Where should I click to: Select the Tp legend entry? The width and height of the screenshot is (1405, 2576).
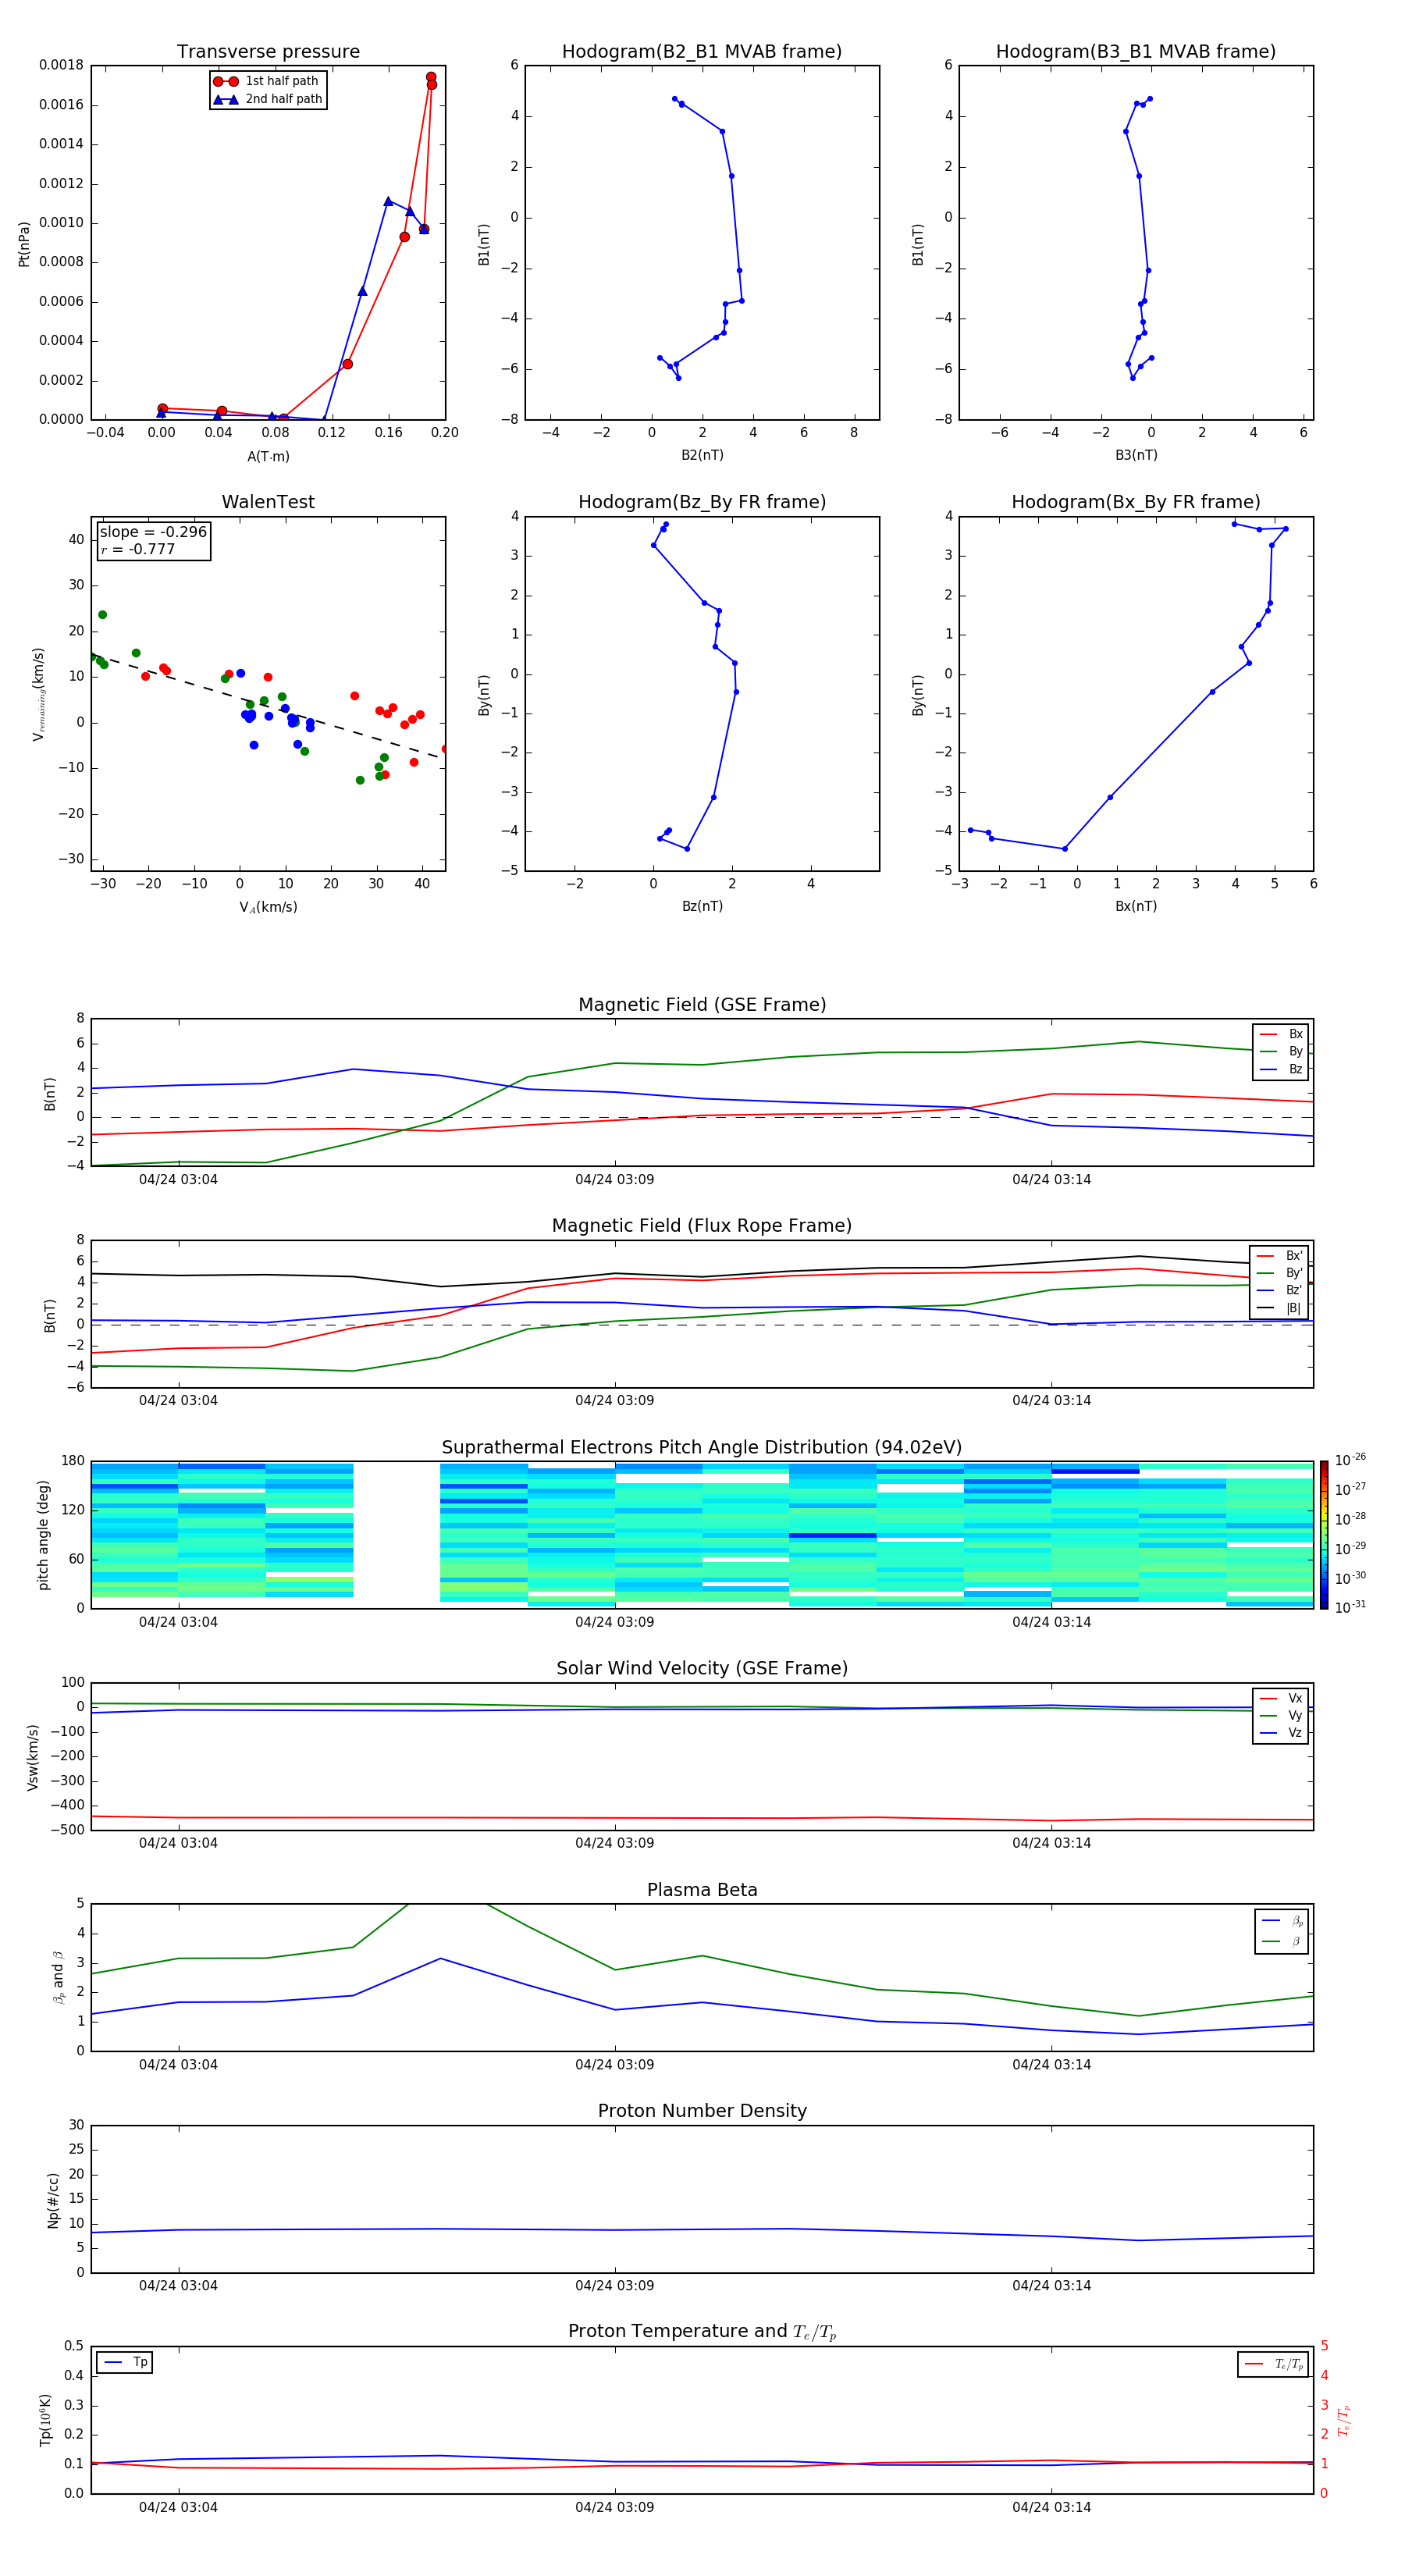(125, 2362)
